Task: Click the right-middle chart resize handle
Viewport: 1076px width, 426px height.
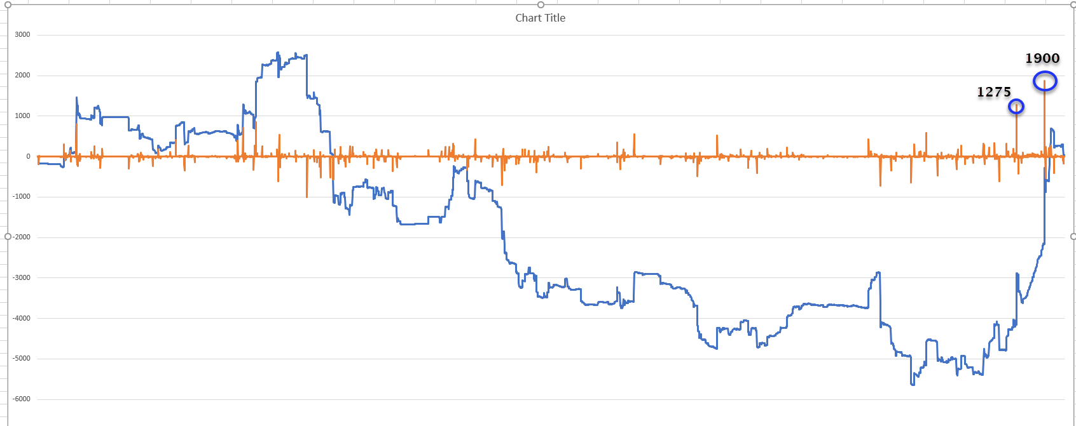Action: 1073,236
